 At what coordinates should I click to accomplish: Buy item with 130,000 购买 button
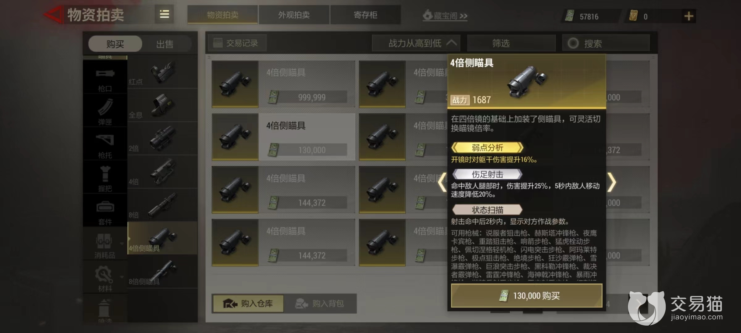coord(527,296)
